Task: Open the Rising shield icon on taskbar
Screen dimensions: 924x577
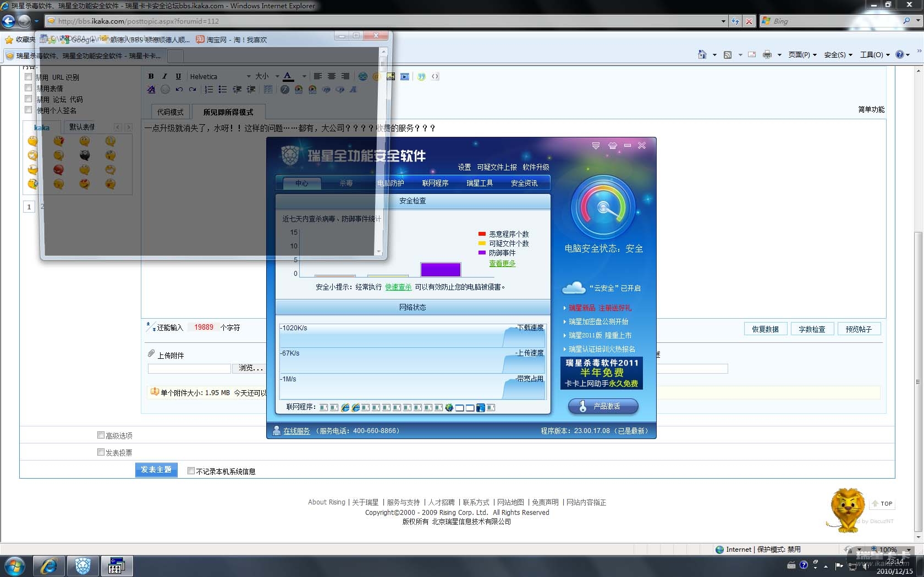Action: tap(83, 566)
